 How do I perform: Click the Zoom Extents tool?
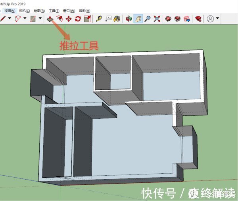pos(157,19)
